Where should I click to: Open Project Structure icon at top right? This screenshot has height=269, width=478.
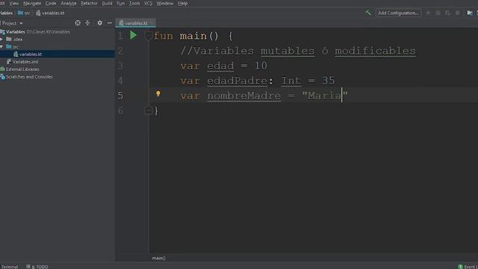click(x=470, y=13)
